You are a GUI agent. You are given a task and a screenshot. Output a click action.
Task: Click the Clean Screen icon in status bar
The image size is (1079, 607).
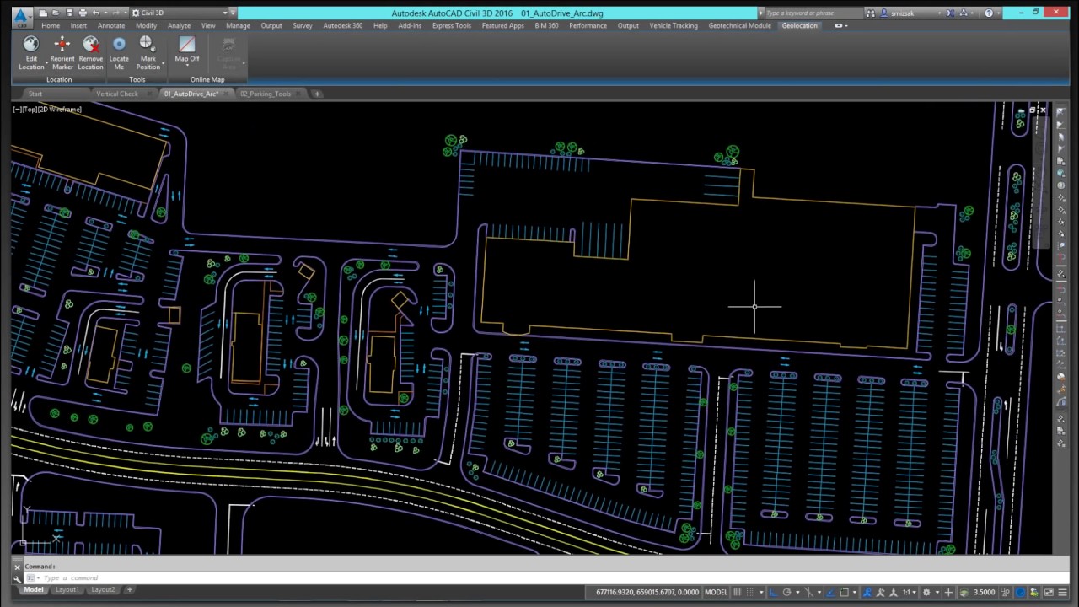(x=1049, y=592)
